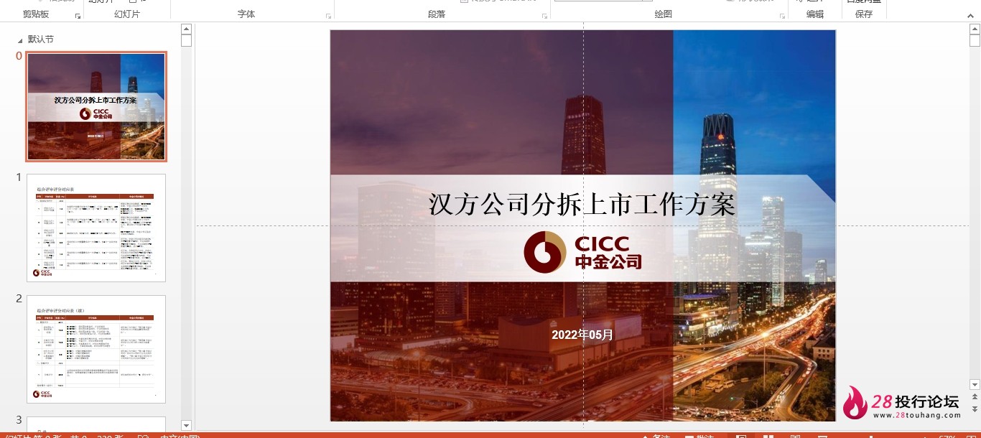Collapse the 默认节 section triangle
Screen dimensions: 981x438
tap(20, 40)
